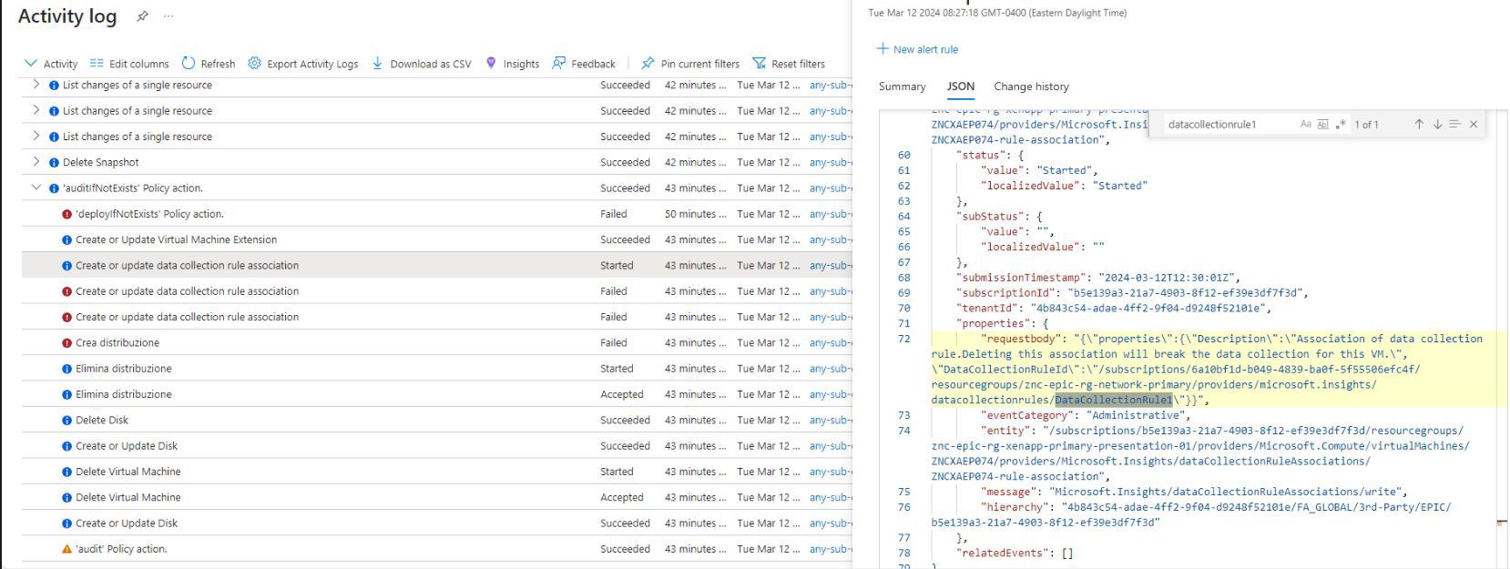Viewport: 1510px width, 569px height.
Task: Click the Refresh icon
Action: (x=189, y=63)
